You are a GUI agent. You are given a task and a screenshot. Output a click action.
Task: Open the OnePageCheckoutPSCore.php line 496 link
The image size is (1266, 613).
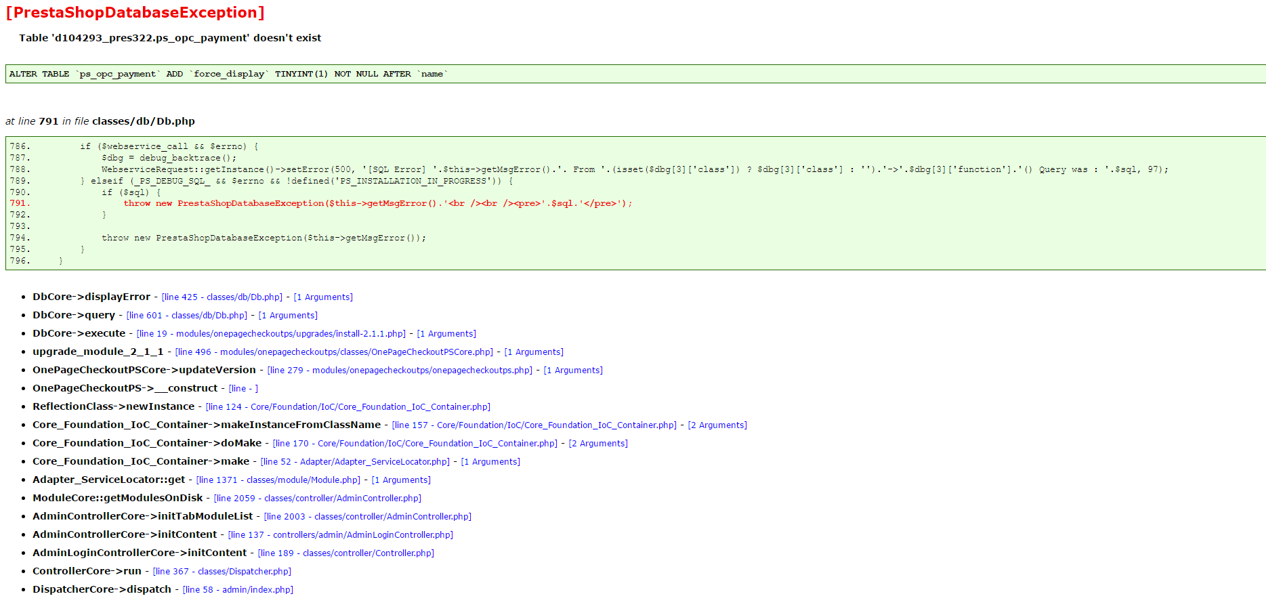[334, 352]
